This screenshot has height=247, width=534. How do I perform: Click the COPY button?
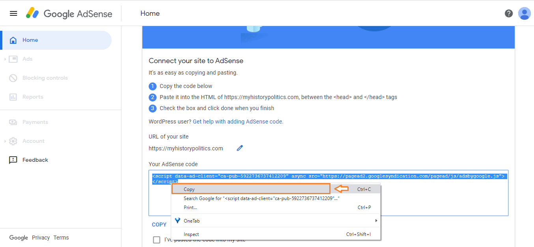[159, 224]
